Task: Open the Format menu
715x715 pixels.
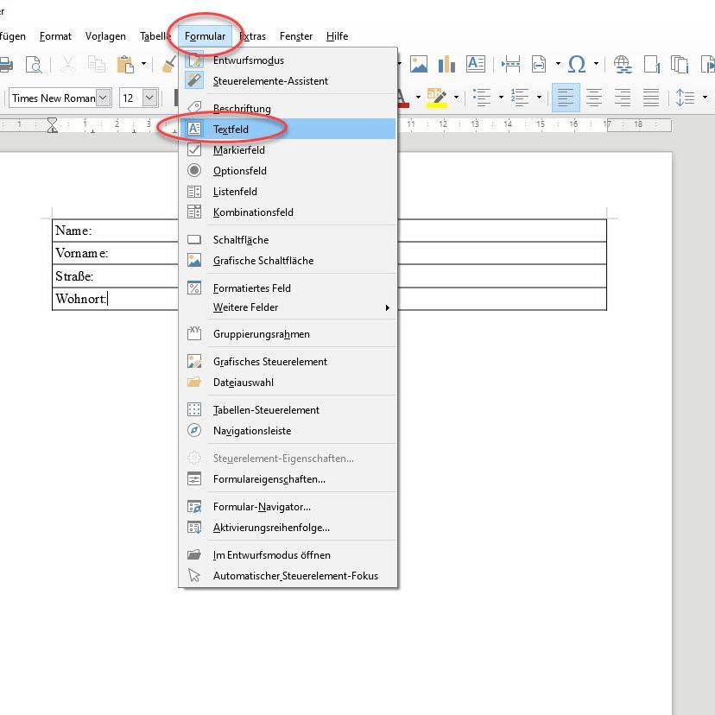Action: click(55, 36)
